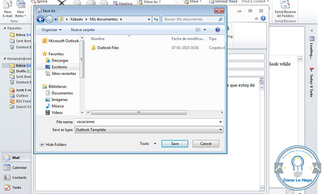Click the search magnifier in Buscar Mis documentos

(221, 19)
